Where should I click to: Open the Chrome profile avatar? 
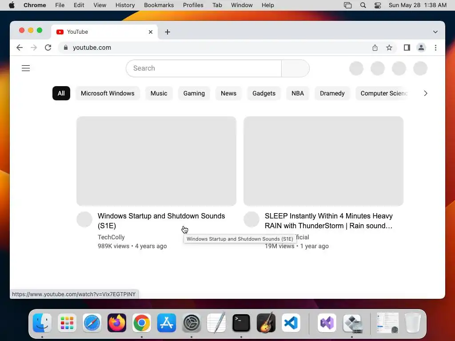pyautogui.click(x=421, y=48)
